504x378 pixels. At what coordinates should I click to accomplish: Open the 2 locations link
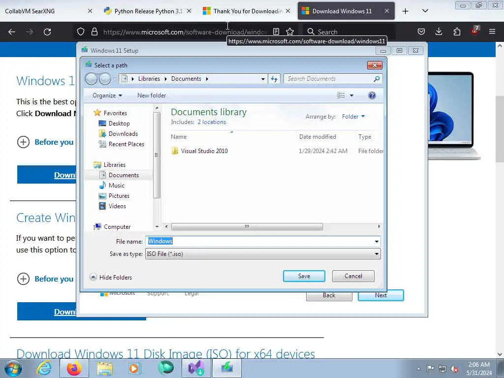(x=212, y=122)
